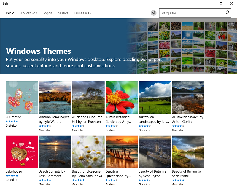
Task: Click Gratuito price under Aucklands One Tree Hill
Action: pyautogui.click(x=77, y=130)
